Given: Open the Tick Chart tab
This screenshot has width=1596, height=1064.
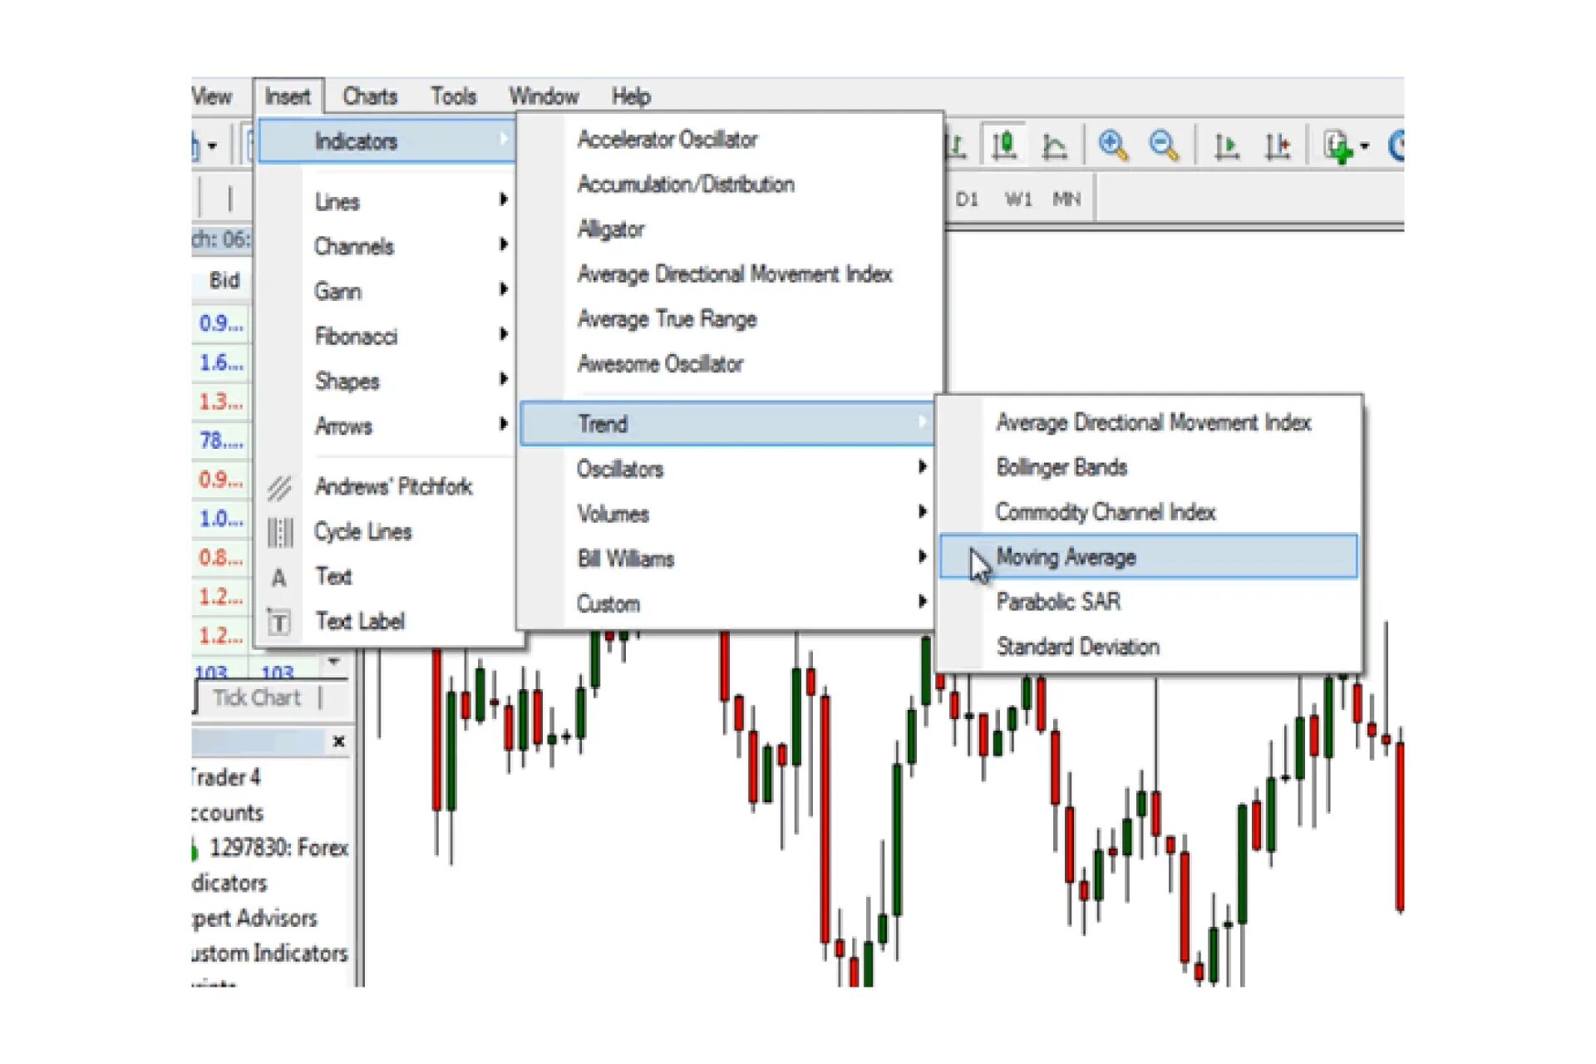Looking at the screenshot, I should [256, 697].
